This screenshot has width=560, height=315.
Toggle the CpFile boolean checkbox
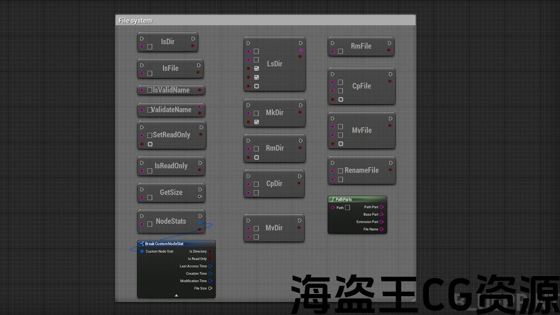click(x=341, y=100)
